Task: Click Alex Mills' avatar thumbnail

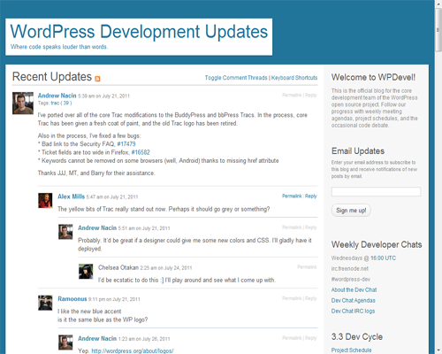Action: [45, 200]
